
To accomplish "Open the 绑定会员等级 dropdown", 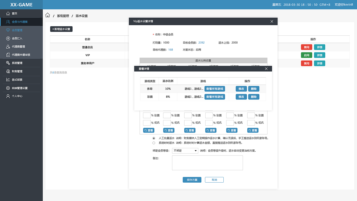I will click(185, 151).
